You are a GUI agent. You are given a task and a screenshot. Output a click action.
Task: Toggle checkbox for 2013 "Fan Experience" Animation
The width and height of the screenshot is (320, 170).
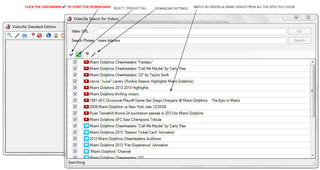[75, 145]
